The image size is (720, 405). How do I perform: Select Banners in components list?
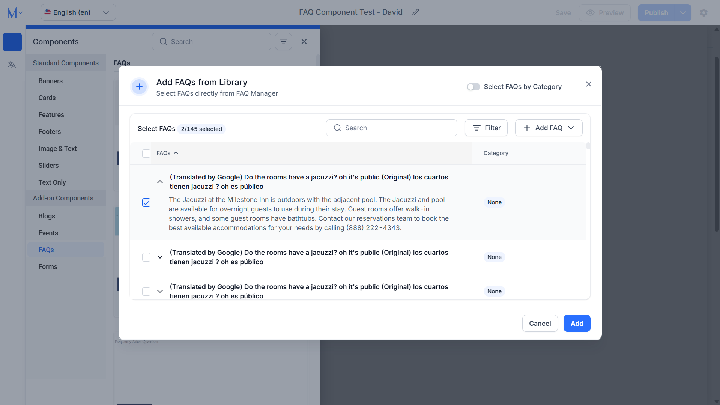point(50,81)
